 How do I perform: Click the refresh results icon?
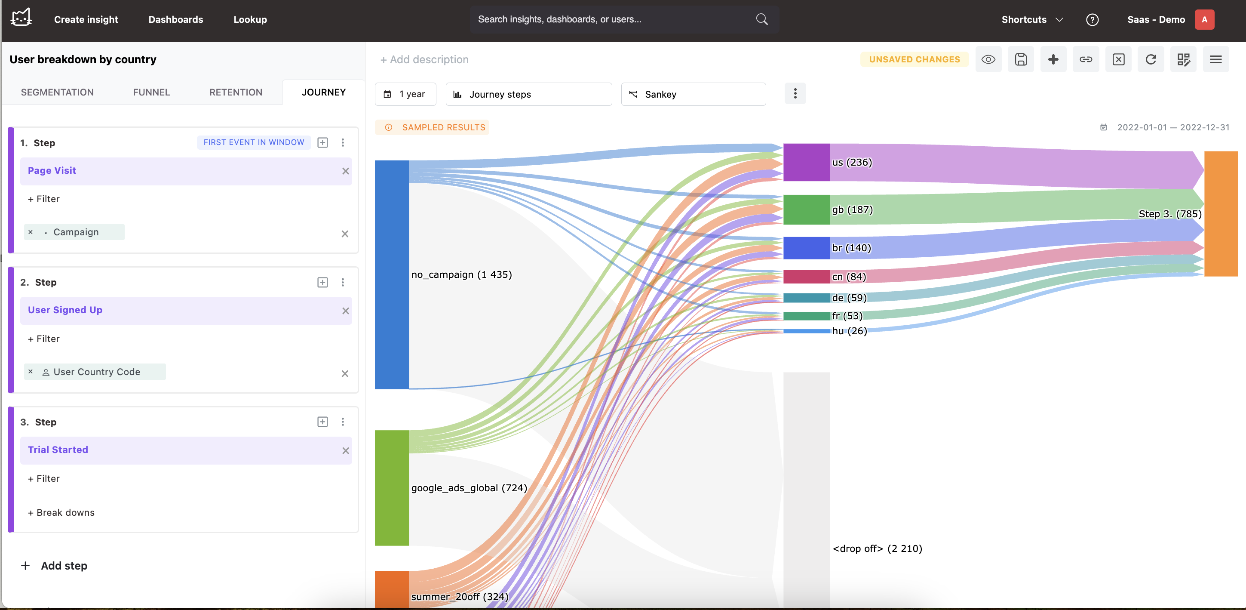[x=1151, y=59]
